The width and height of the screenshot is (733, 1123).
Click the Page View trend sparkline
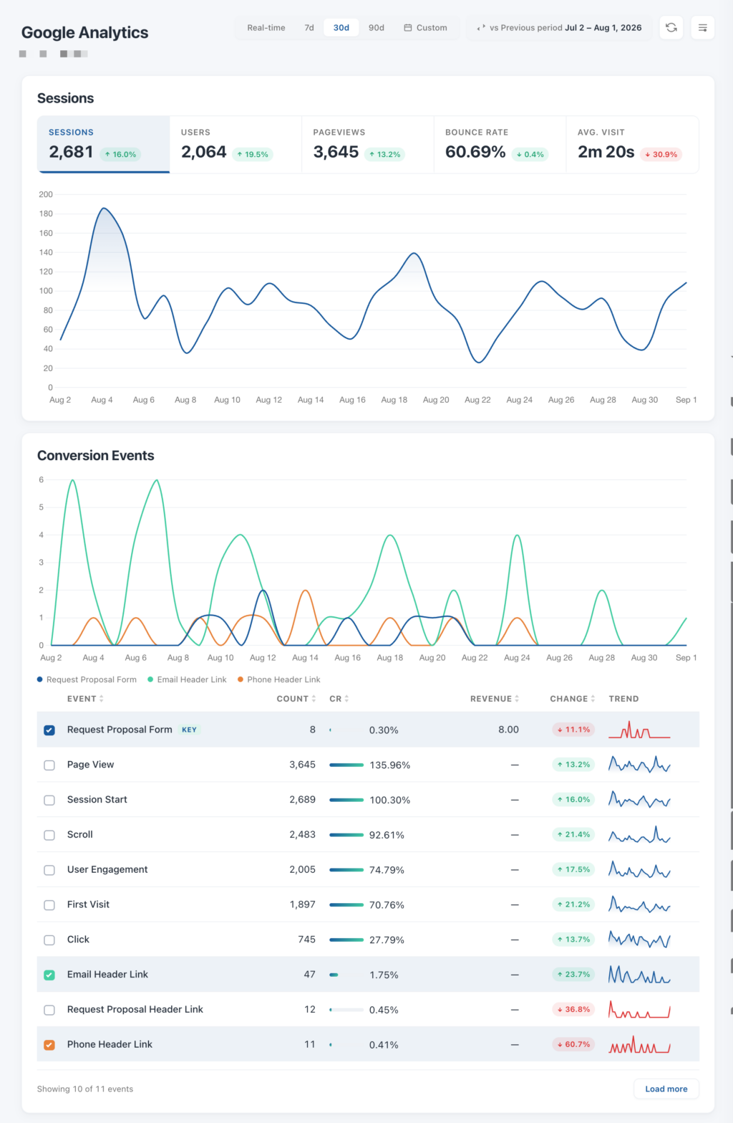pyautogui.click(x=639, y=765)
